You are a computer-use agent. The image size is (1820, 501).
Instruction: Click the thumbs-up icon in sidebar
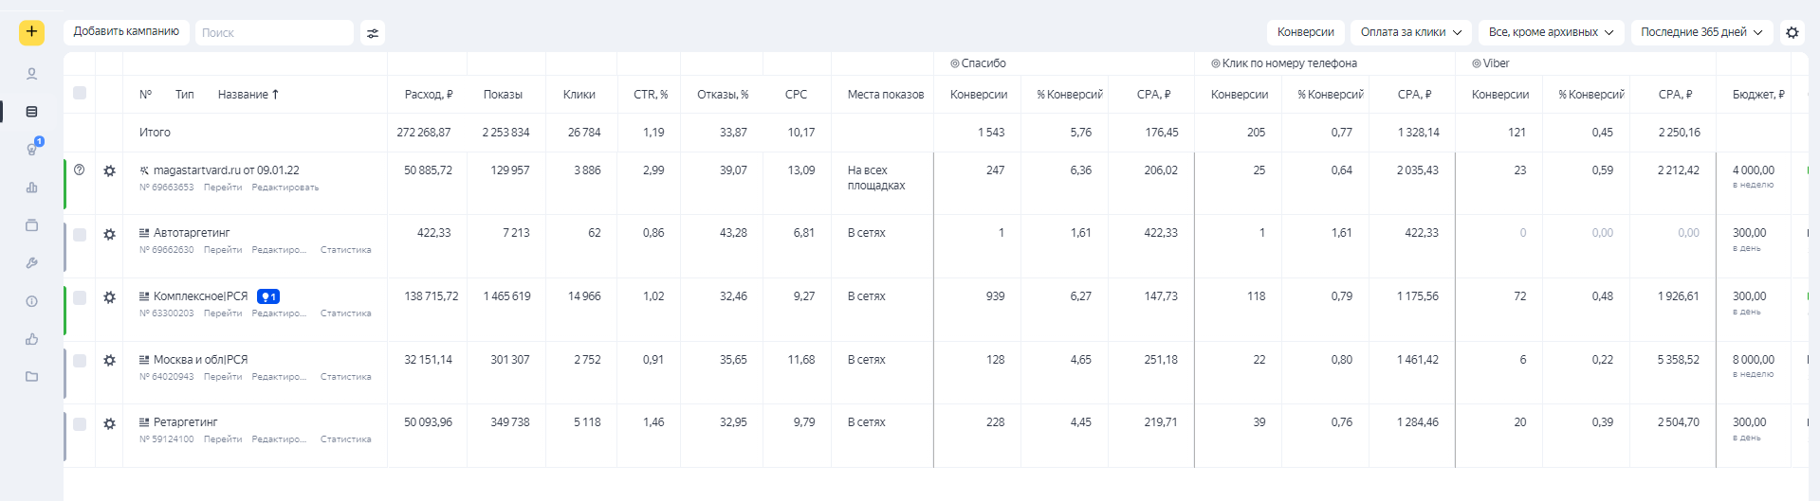pos(32,339)
